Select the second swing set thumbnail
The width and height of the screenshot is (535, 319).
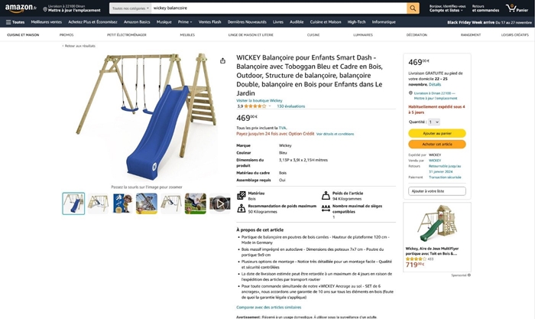pos(98,203)
